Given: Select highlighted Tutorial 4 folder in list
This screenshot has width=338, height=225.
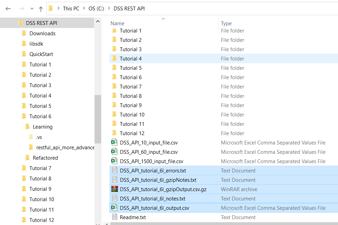Looking at the screenshot, I should point(131,59).
